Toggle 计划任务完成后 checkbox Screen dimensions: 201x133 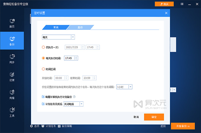[43, 104]
